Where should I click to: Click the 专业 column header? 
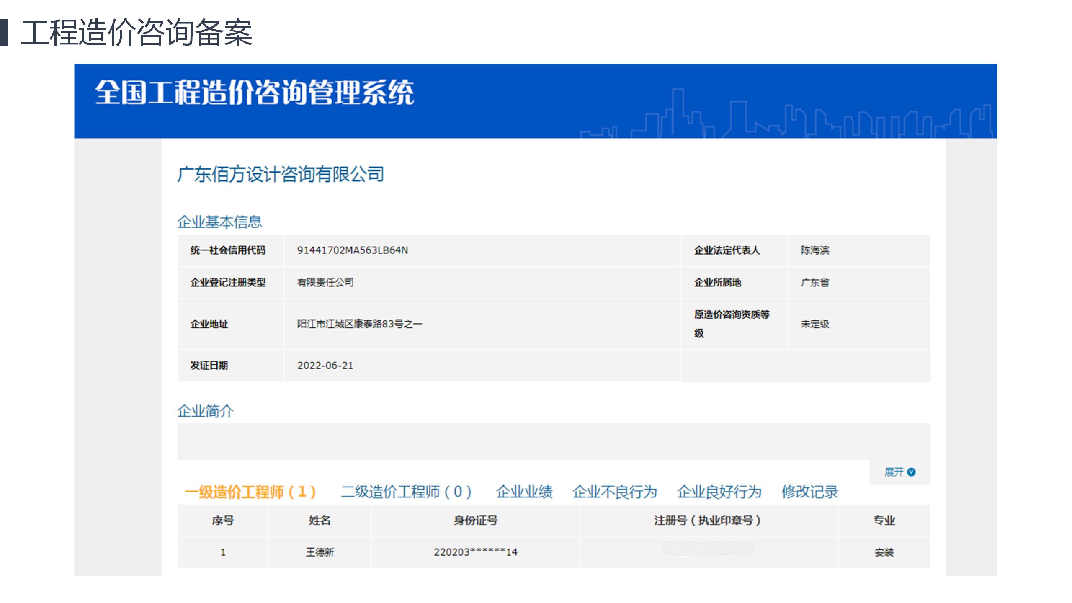tap(884, 521)
